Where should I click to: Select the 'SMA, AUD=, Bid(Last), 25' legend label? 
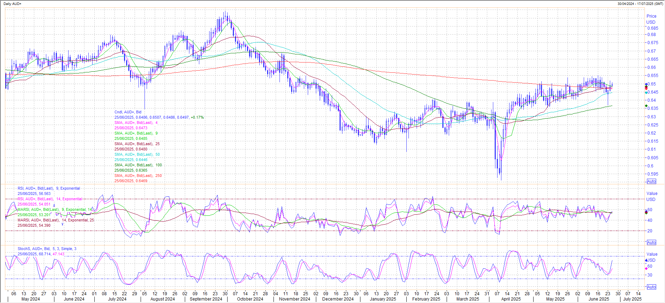[x=137, y=144]
